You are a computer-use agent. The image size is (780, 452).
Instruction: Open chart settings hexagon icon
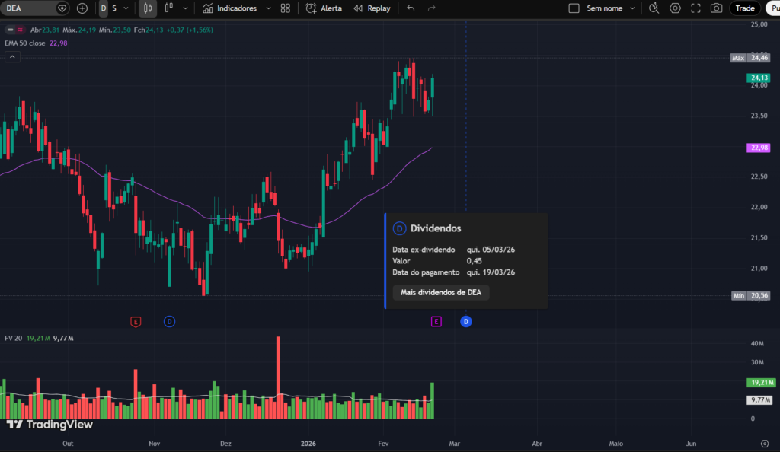tap(675, 8)
